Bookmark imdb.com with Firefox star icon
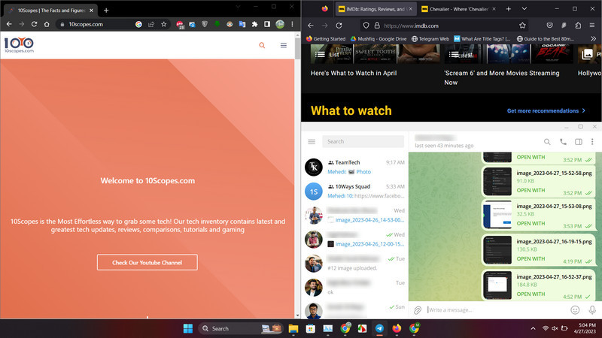The height and width of the screenshot is (338, 602). pyautogui.click(x=522, y=26)
